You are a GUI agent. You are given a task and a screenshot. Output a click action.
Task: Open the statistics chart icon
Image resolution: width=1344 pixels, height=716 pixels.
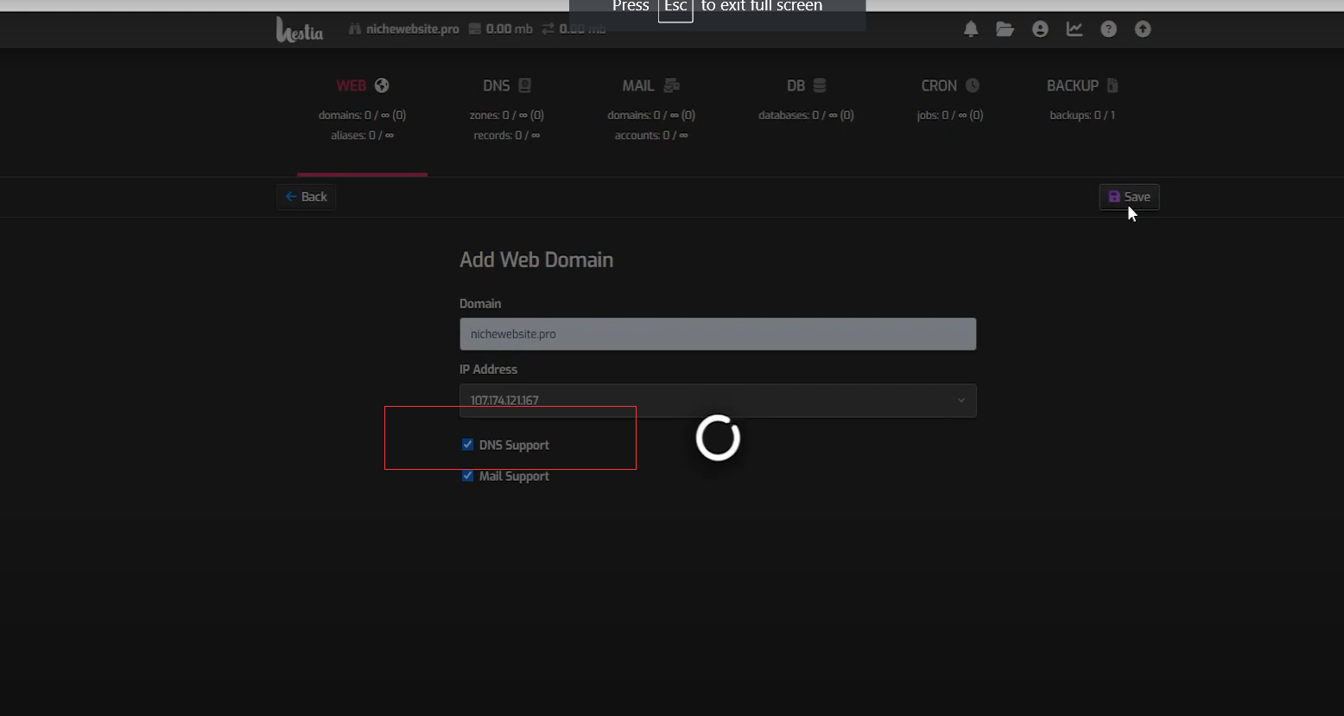pyautogui.click(x=1075, y=29)
